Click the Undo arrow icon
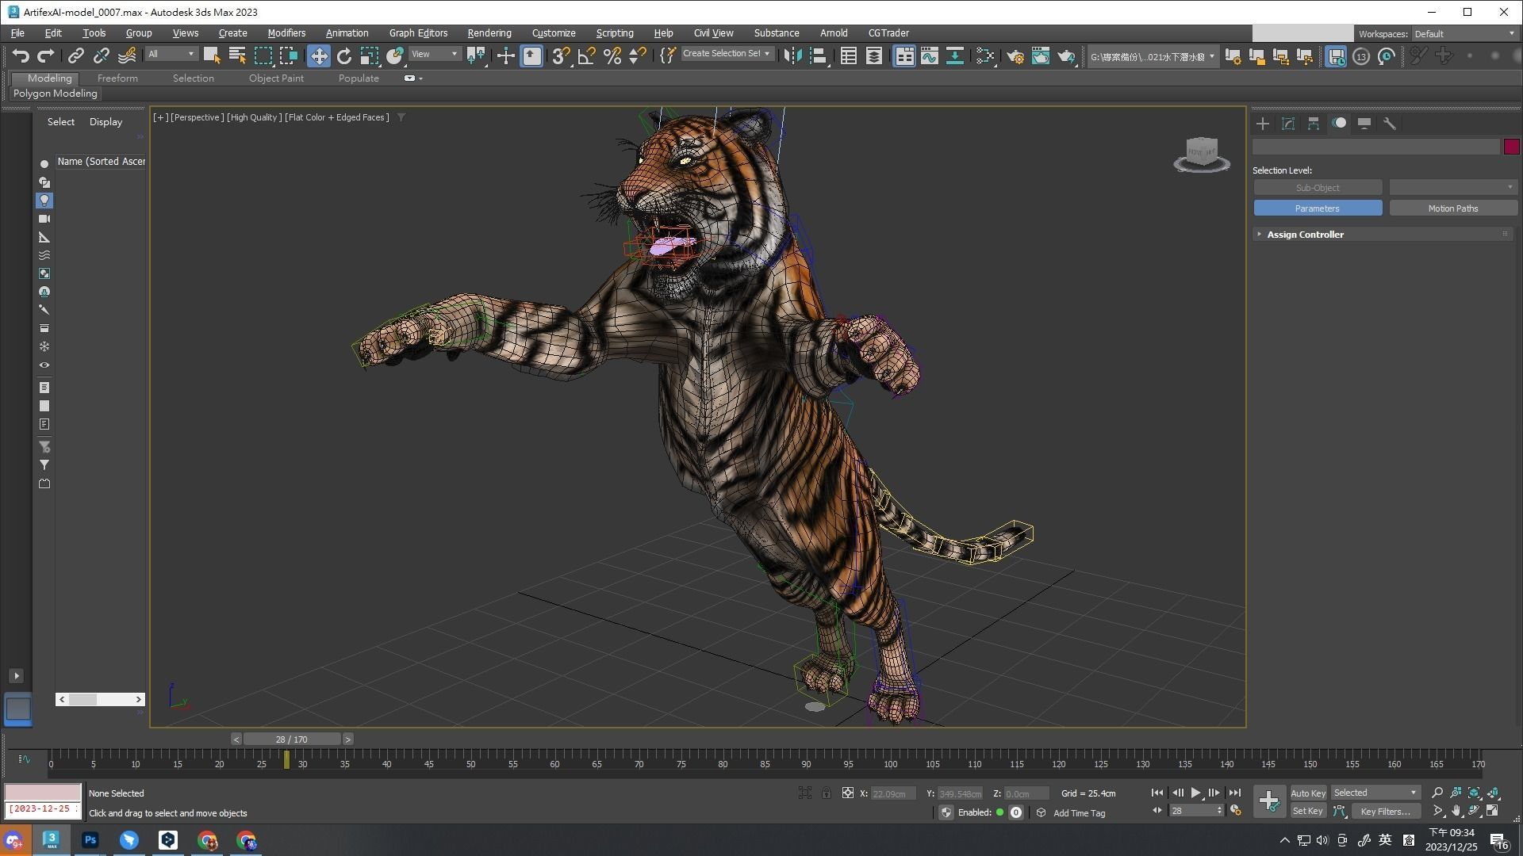Screen dimensions: 1523x856 [x=21, y=55]
